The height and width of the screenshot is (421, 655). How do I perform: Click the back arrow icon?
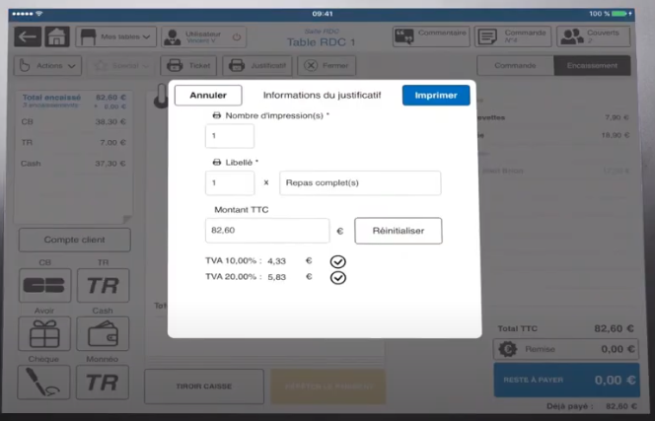pos(28,36)
